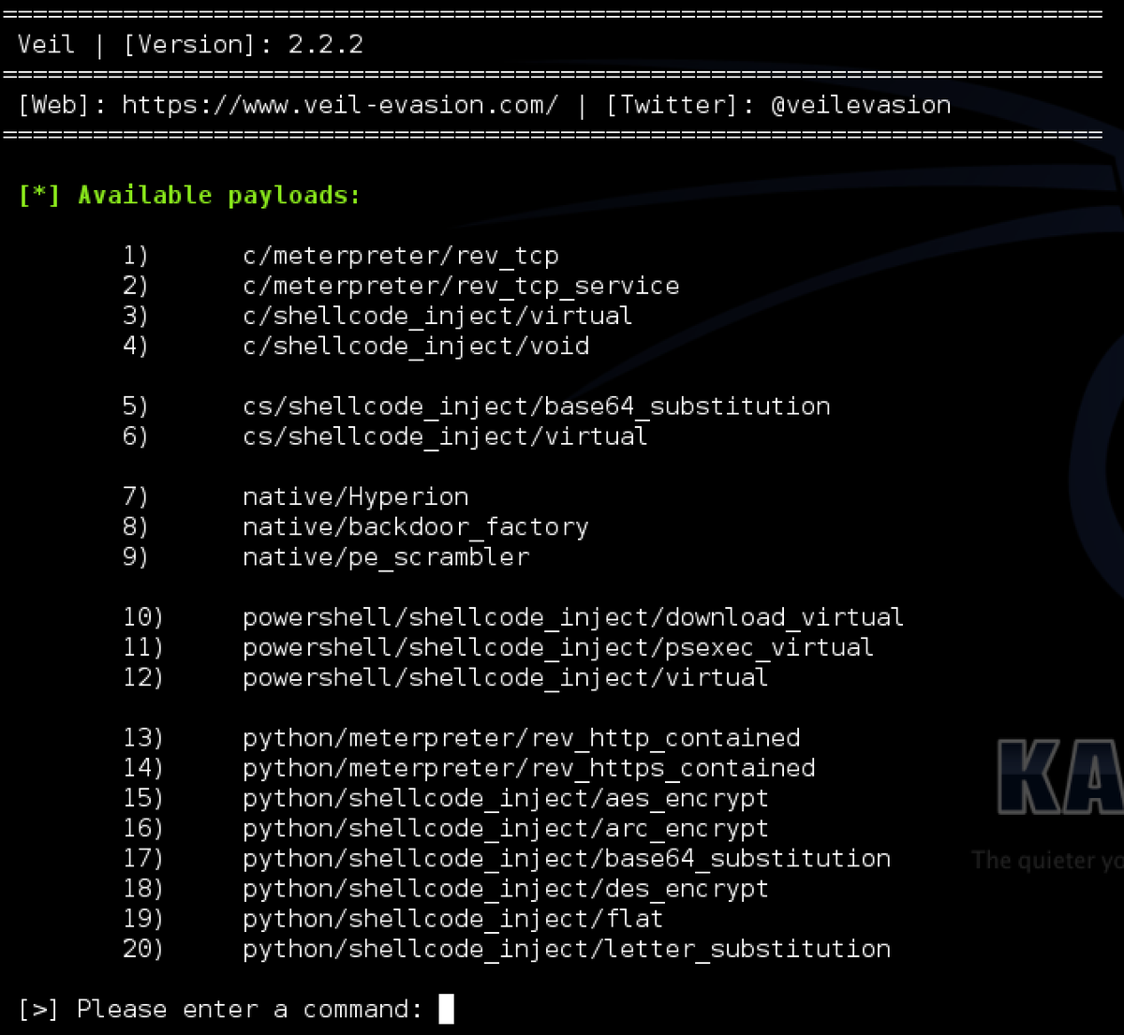The width and height of the screenshot is (1124, 1035).
Task: Select powershell/shellcode_inject/psexec_virtual entry
Action: point(558,647)
